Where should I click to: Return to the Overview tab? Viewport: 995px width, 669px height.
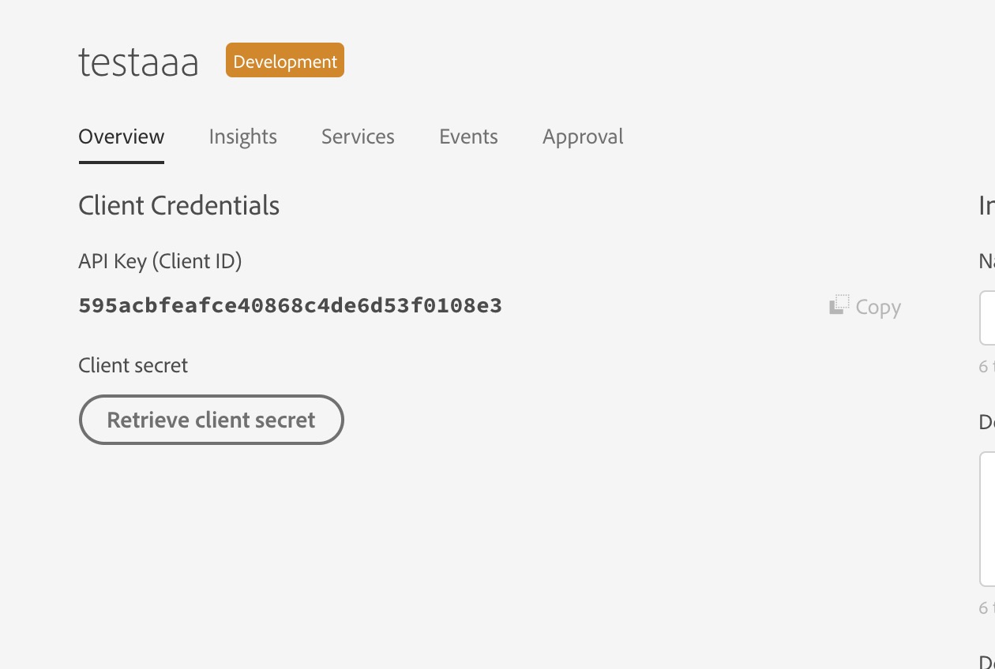(122, 136)
